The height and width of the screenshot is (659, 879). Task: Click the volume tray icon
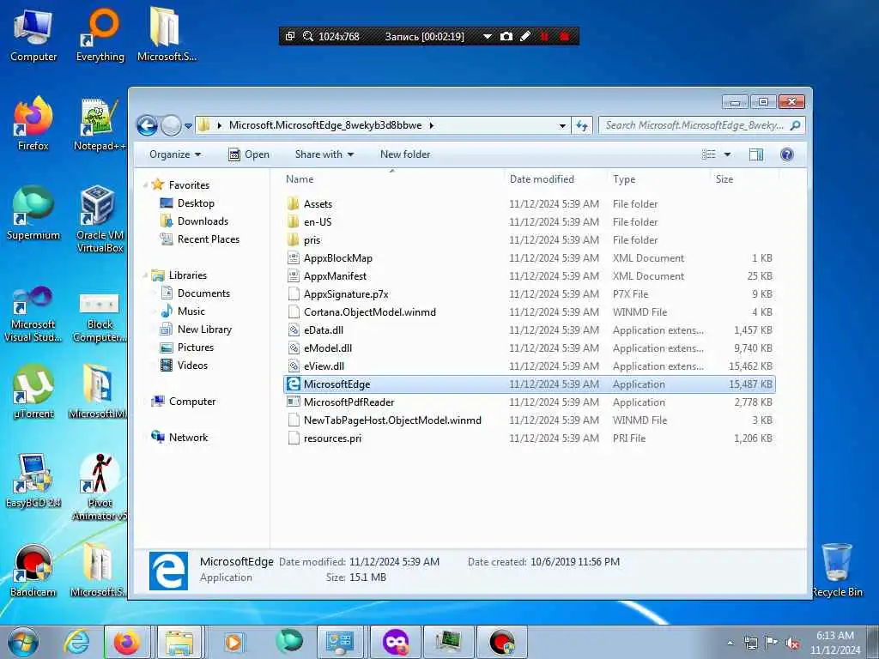point(792,644)
